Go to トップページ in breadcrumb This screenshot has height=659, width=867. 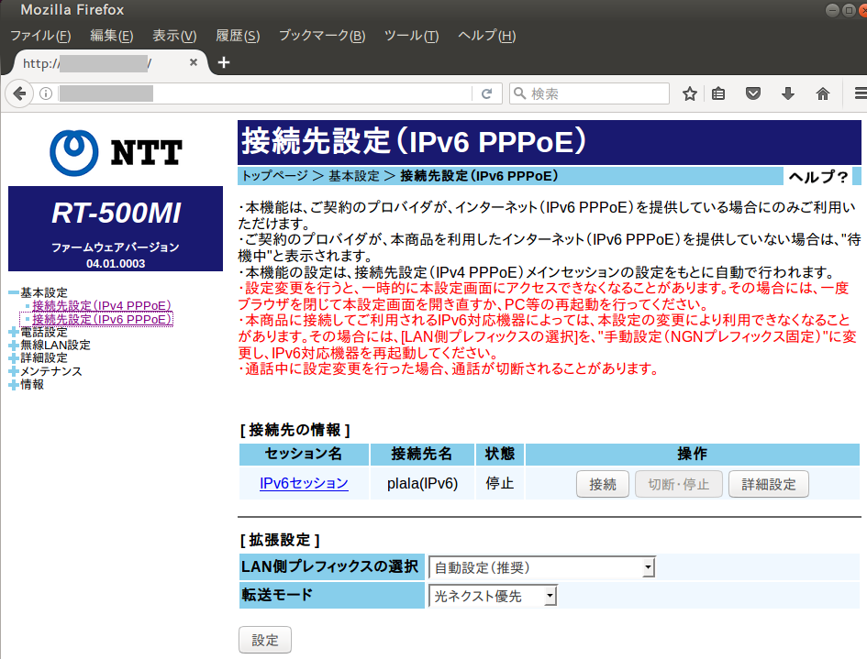click(275, 176)
